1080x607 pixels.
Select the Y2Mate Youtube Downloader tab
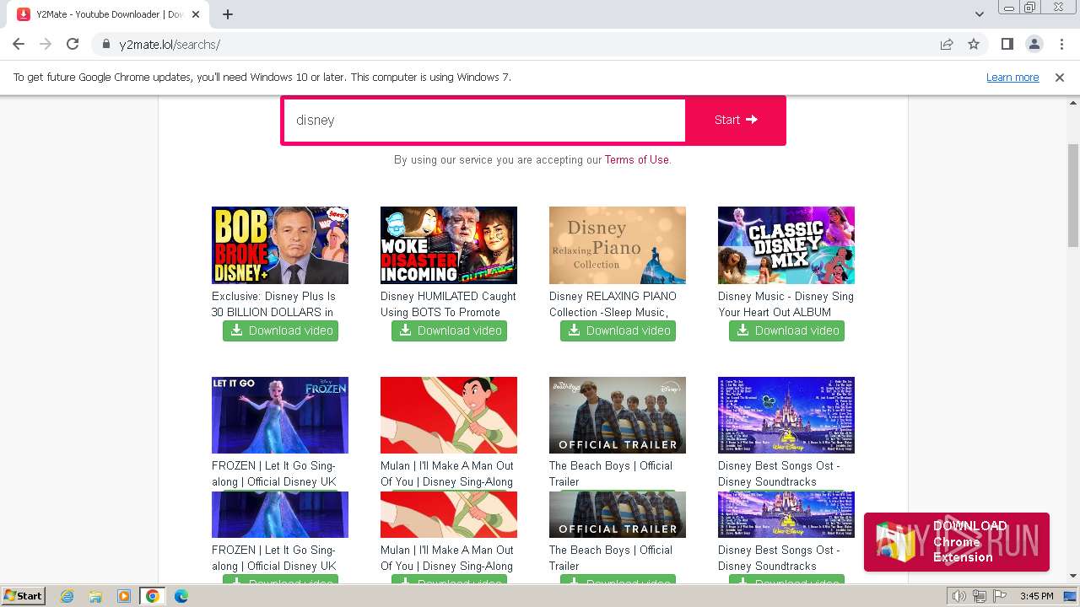coord(108,14)
